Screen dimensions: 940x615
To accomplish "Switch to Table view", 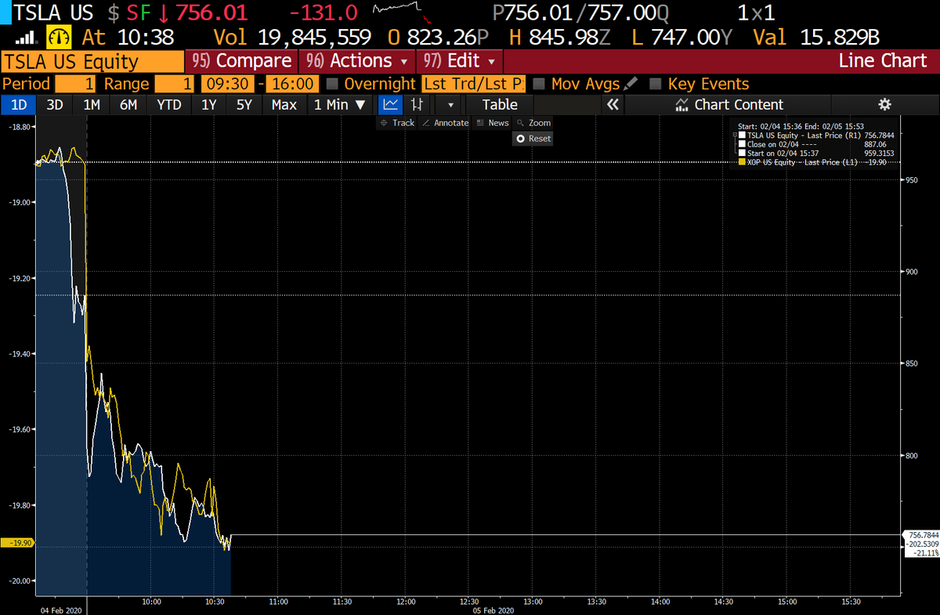I will click(500, 104).
